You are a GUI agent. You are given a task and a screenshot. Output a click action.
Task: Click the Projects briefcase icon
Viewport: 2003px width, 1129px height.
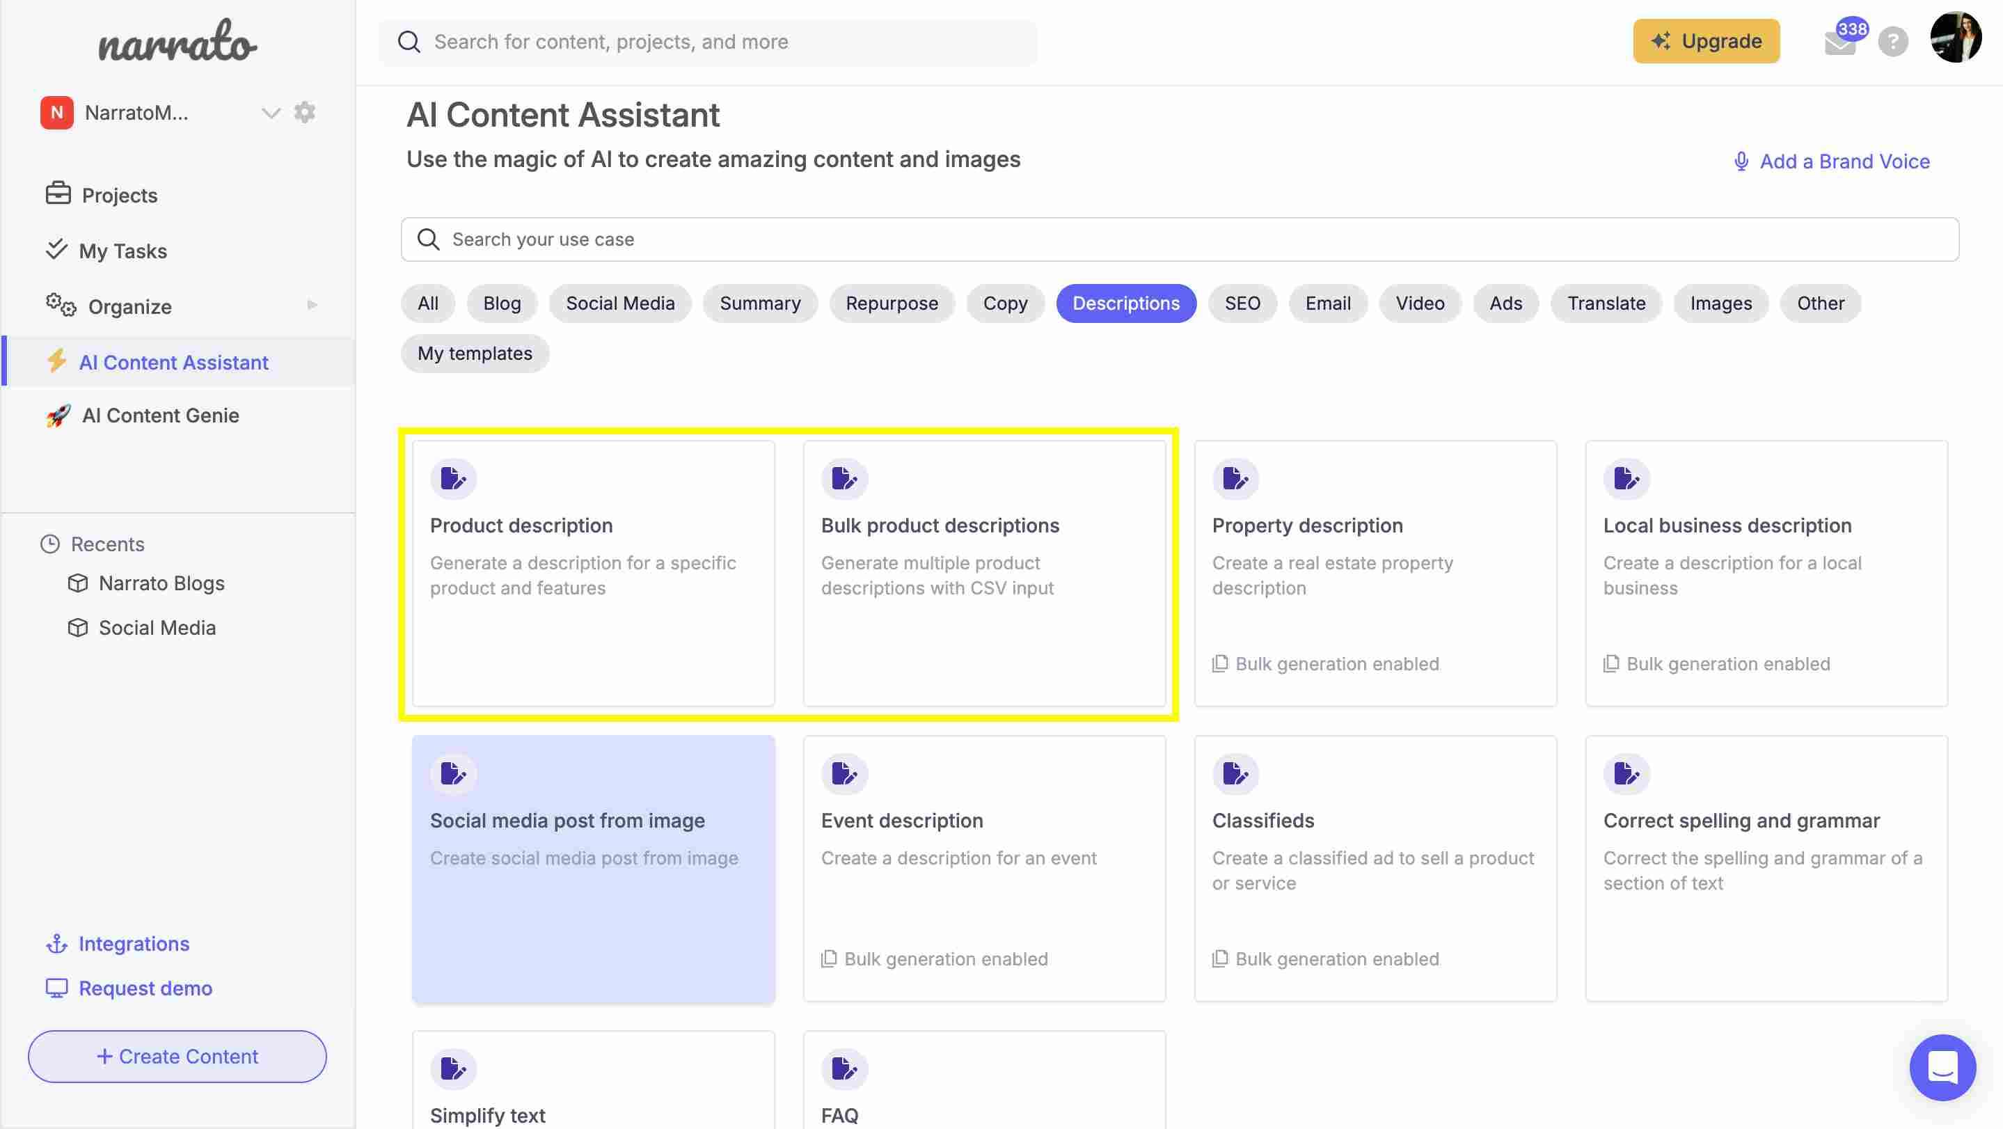click(56, 194)
